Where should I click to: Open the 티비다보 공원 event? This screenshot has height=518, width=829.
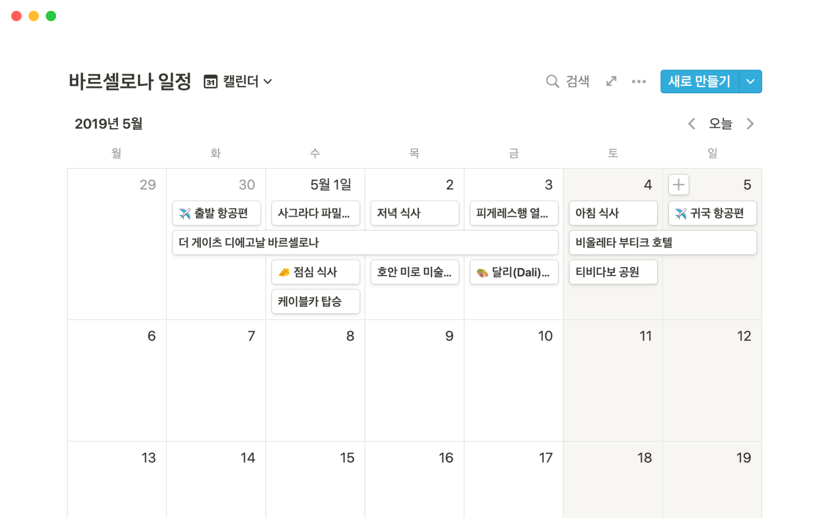pyautogui.click(x=613, y=272)
